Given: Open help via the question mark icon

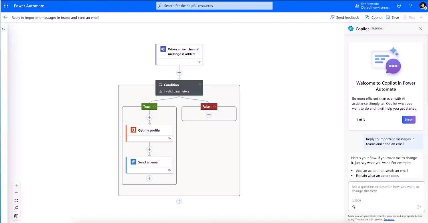Looking at the screenshot, I should 410,5.
